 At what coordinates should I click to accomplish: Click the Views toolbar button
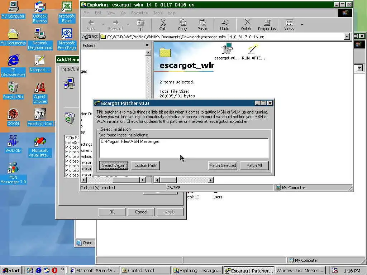(289, 25)
